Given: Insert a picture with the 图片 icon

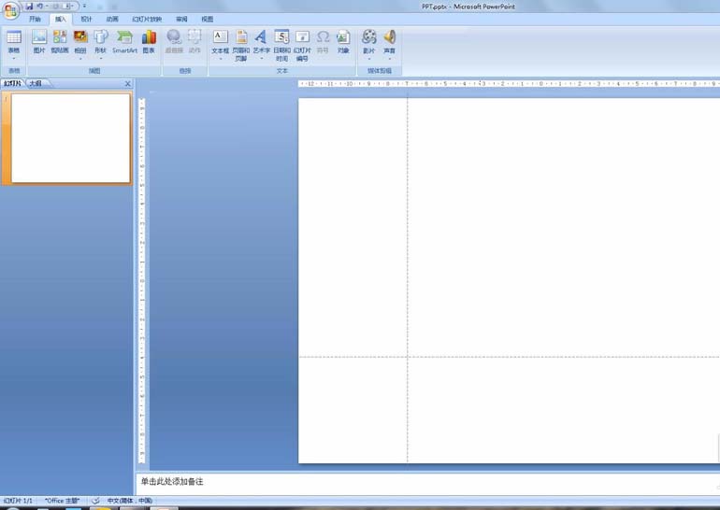Looking at the screenshot, I should coord(39,42).
